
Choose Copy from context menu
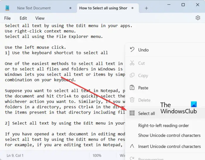click(x=165, y=75)
